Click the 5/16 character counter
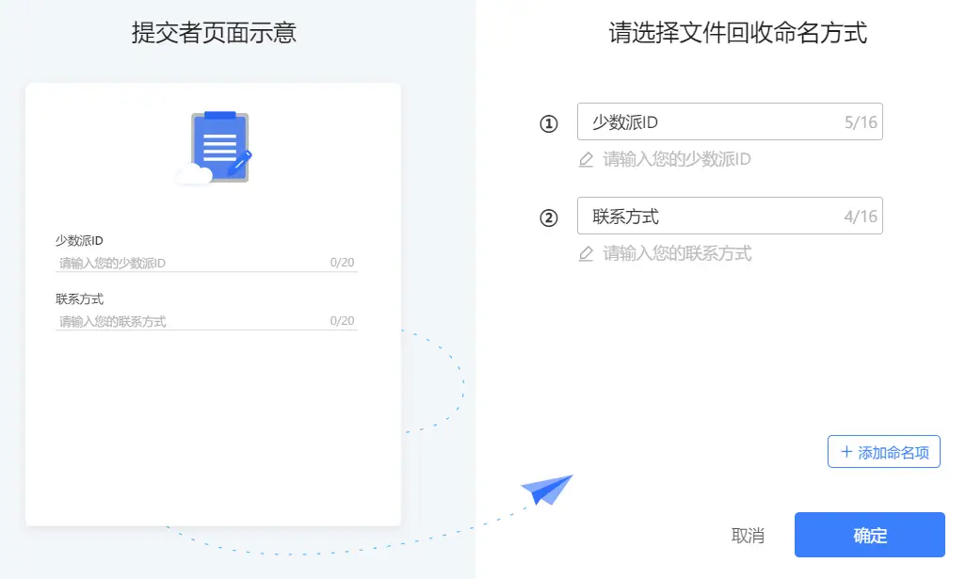The image size is (966, 579). coord(862,121)
